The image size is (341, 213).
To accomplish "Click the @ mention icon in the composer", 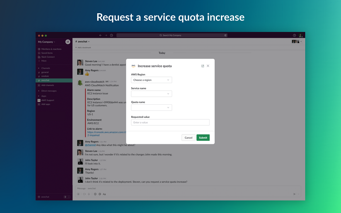I will [100, 194].
